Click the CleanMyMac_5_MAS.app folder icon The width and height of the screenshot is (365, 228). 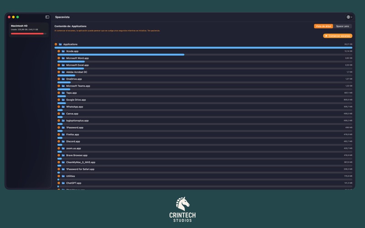(x=63, y=162)
